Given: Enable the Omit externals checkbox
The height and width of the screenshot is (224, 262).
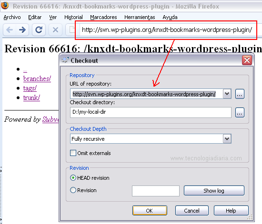Looking at the screenshot, I should click(x=73, y=153).
